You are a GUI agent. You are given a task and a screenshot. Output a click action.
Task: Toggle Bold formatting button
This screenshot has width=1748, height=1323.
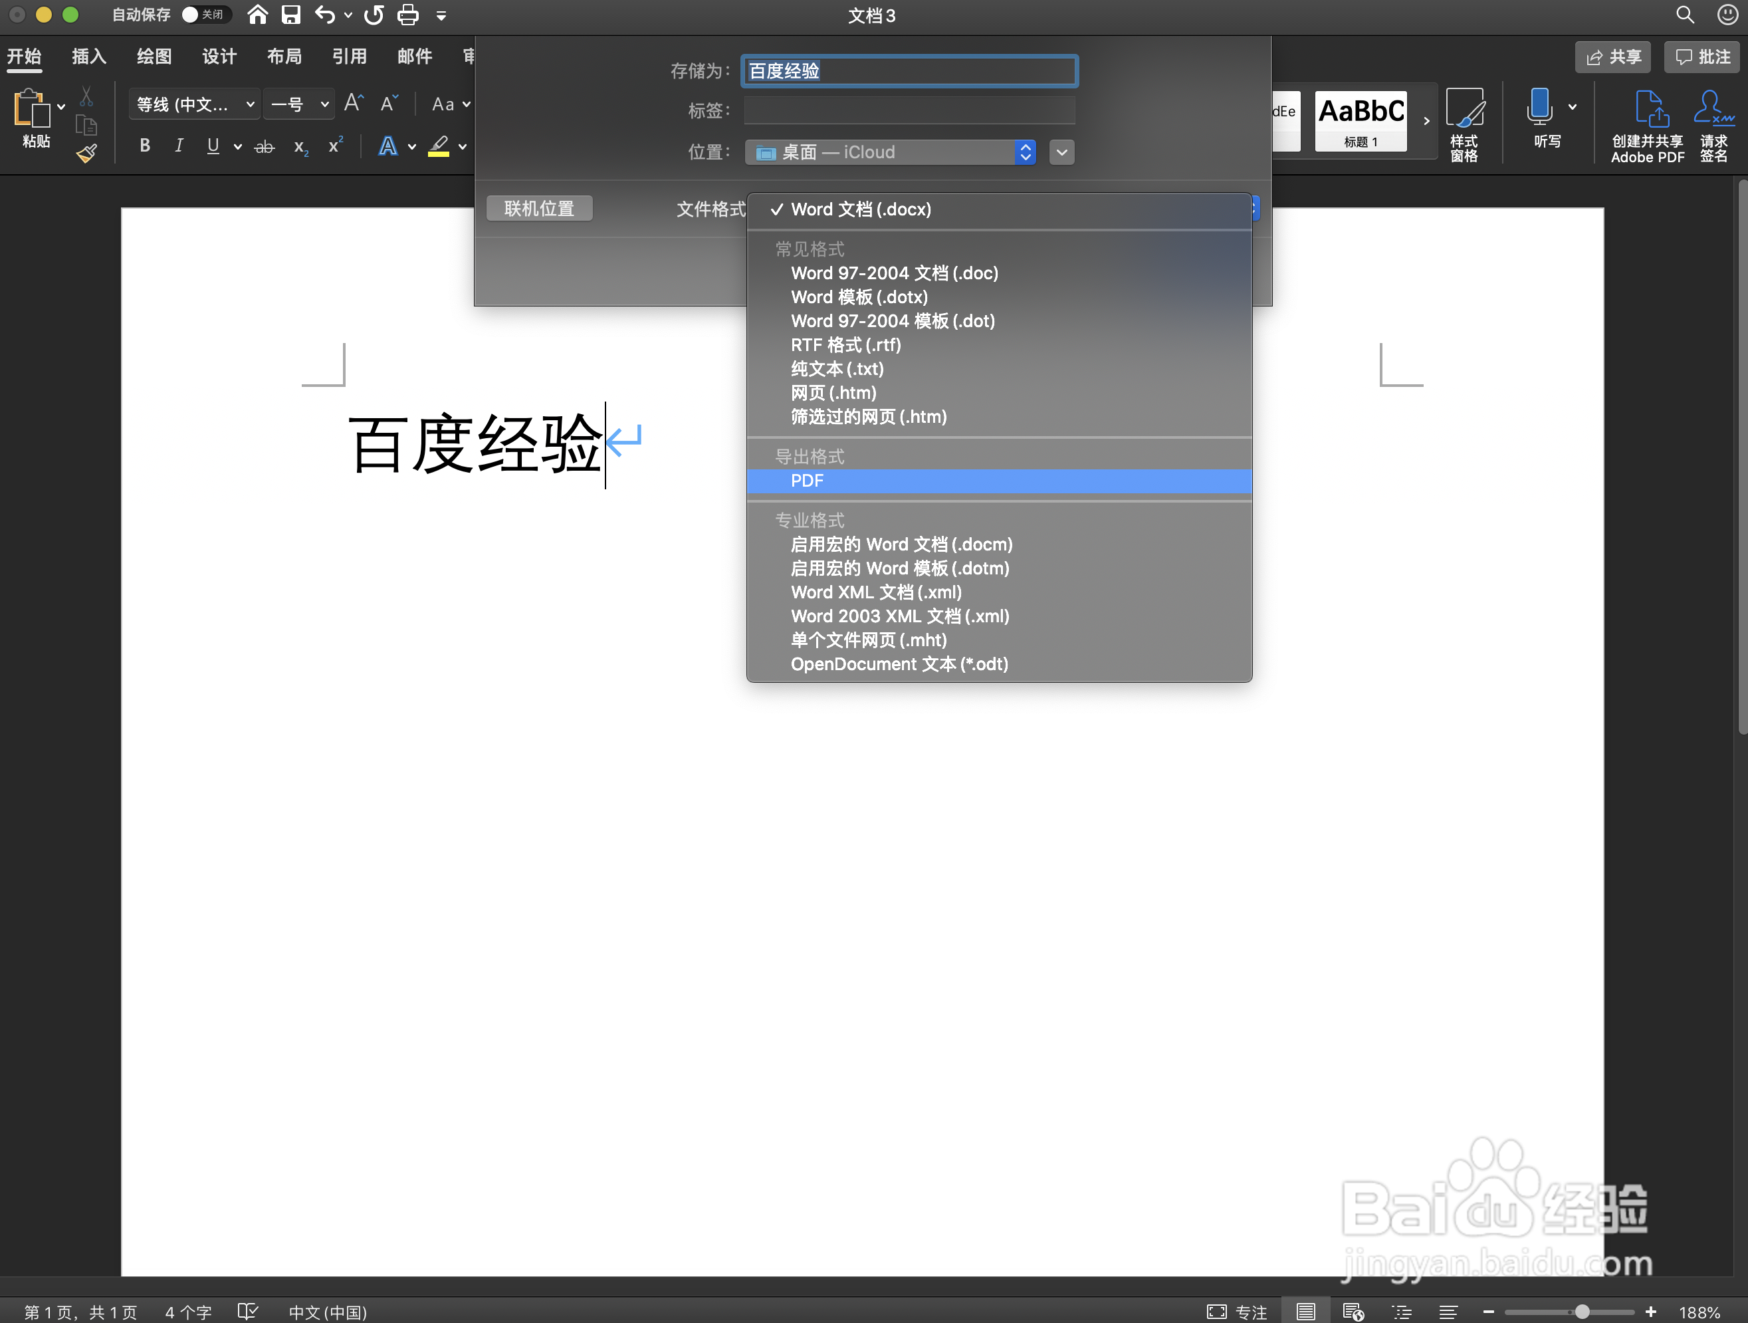tap(145, 146)
